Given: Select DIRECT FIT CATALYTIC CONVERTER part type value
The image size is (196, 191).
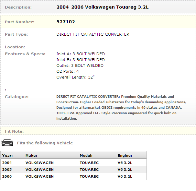Looking at the screenshot, I should coord(93,34).
